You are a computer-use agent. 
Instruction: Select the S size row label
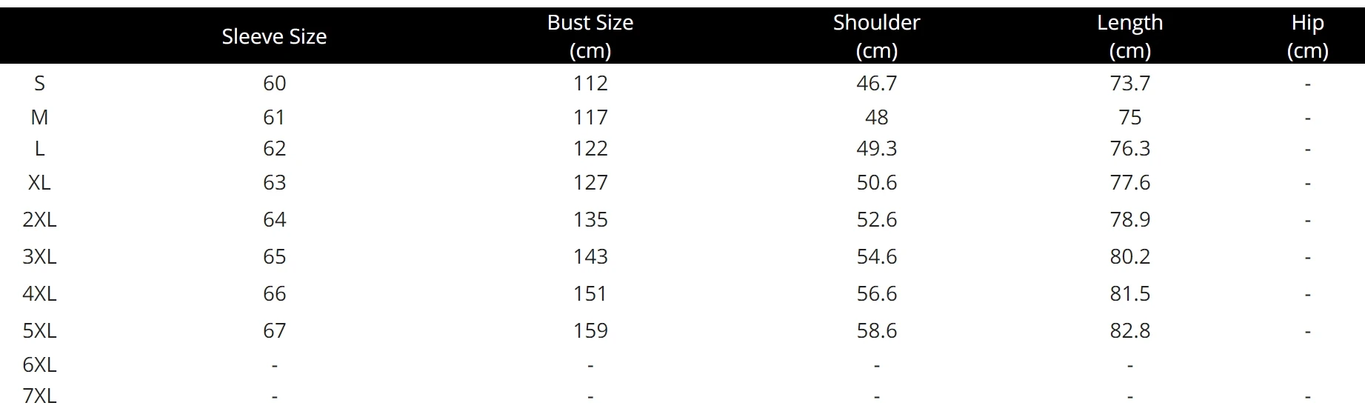(39, 83)
